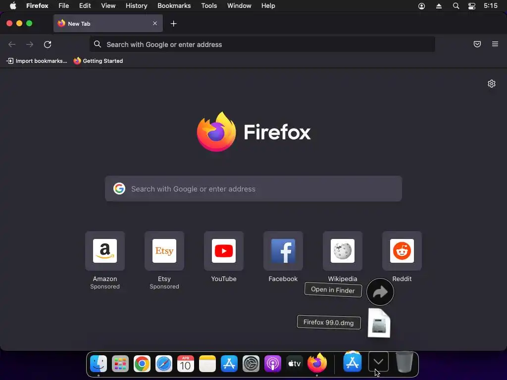
Task: Click the Firefox icon in the Dock
Action: pyautogui.click(x=317, y=363)
